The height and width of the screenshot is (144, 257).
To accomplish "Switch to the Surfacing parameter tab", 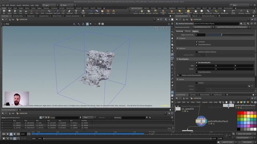I will tap(179, 31).
